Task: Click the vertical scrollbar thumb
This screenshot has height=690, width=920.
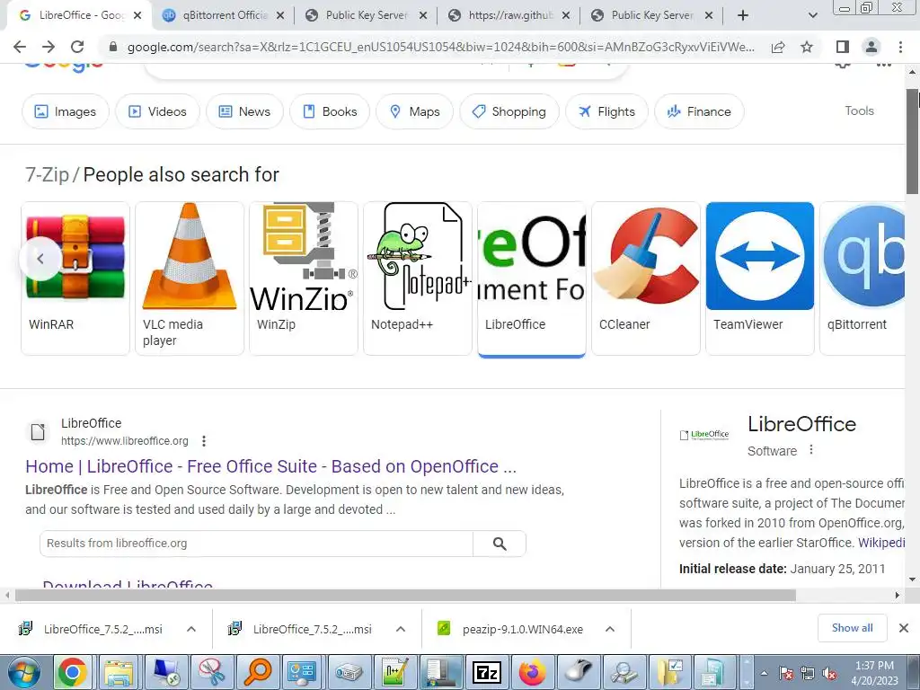Action: tap(913, 141)
